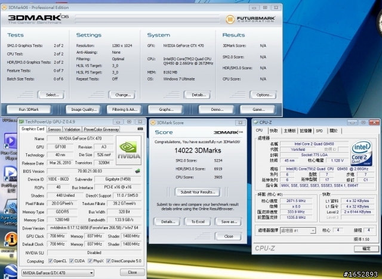Click the CPU-Z title bar icon
This screenshot has width=382, height=279.
tap(255, 122)
